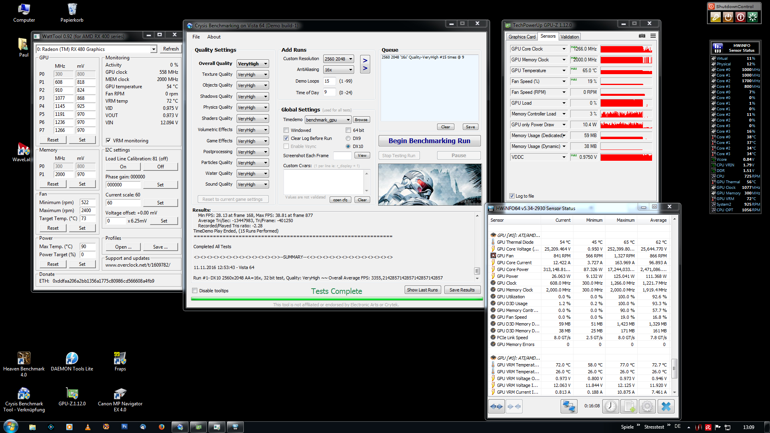The image size is (770, 433).
Task: Click green restart icon in ShutdownControl
Action: [753, 17]
